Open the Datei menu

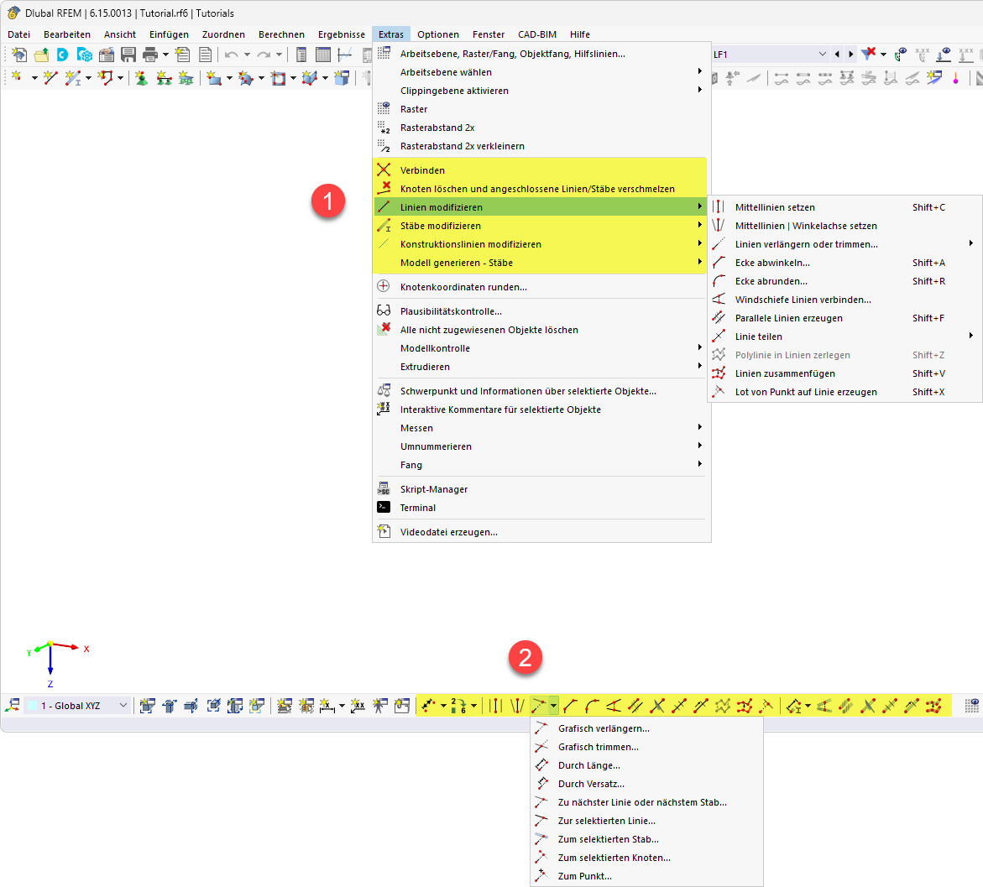pyautogui.click(x=18, y=34)
